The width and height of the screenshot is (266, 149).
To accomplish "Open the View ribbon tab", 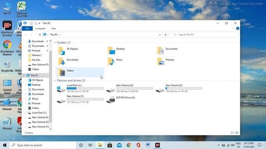I will click(x=53, y=29).
